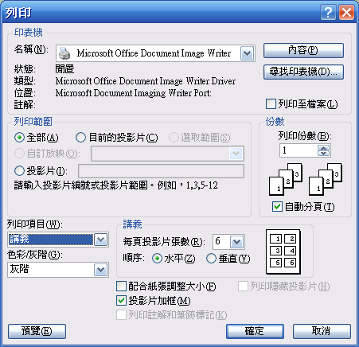
Task: Select 投影片(I) radio option
Action: pyautogui.click(x=19, y=171)
